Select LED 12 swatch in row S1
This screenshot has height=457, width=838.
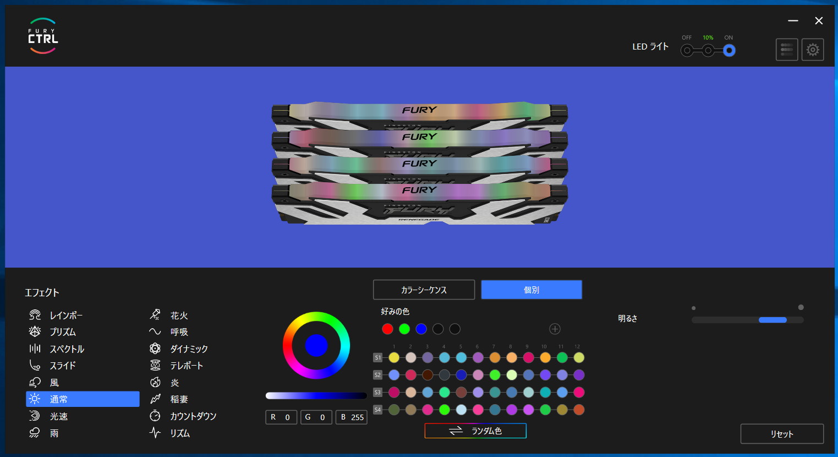point(579,357)
